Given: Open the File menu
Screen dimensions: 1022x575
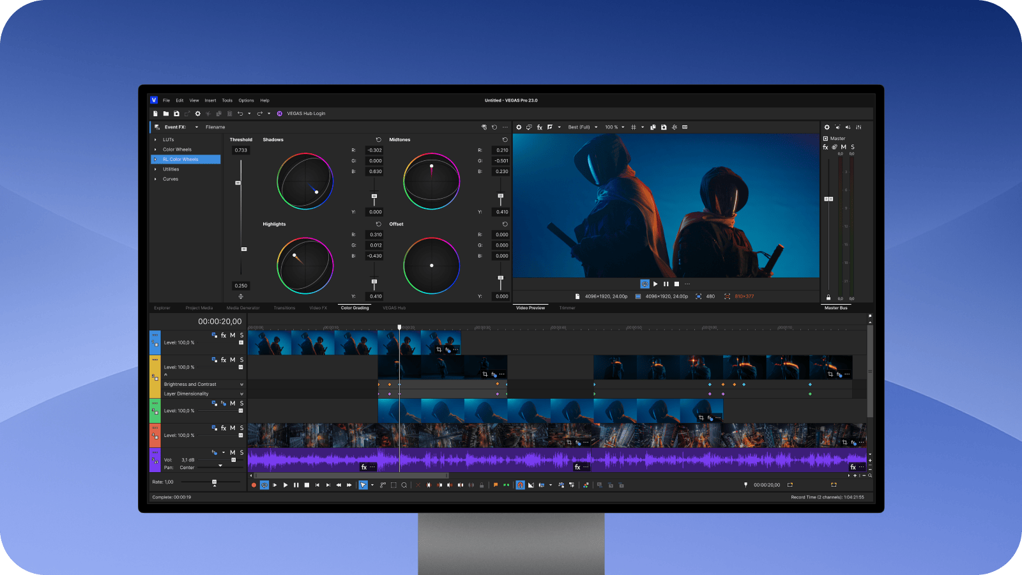Looking at the screenshot, I should [x=166, y=100].
